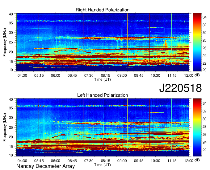Click Time (UT) label under right-handed plot

click(x=103, y=79)
